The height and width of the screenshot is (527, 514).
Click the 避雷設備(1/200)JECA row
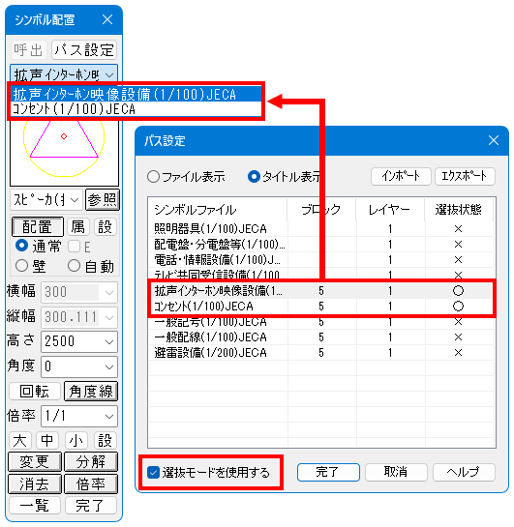click(x=321, y=353)
